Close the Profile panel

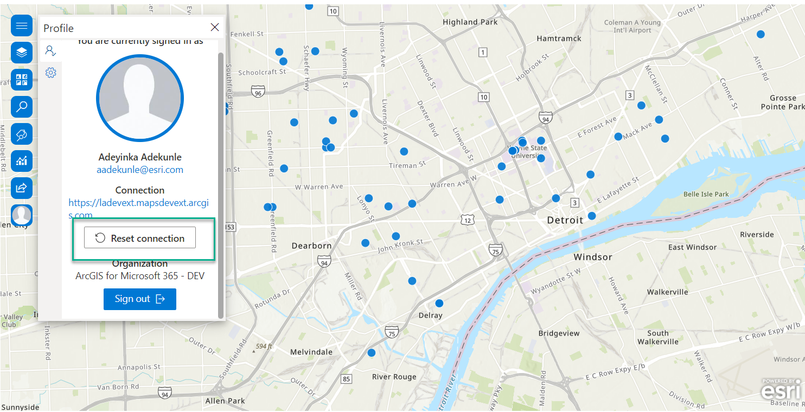(x=214, y=27)
